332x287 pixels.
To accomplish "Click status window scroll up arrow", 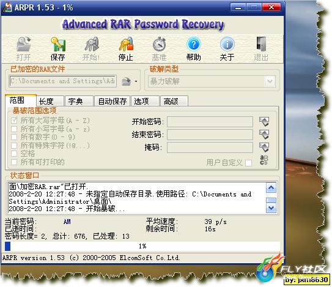I will point(271,187).
